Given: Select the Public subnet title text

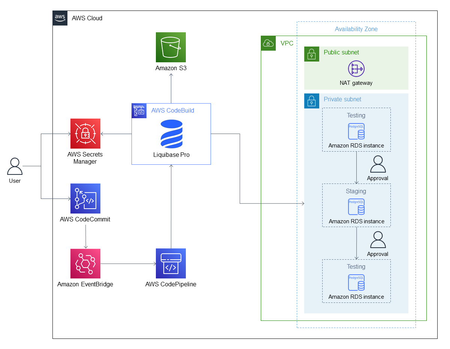Looking at the screenshot, I should click(x=341, y=52).
